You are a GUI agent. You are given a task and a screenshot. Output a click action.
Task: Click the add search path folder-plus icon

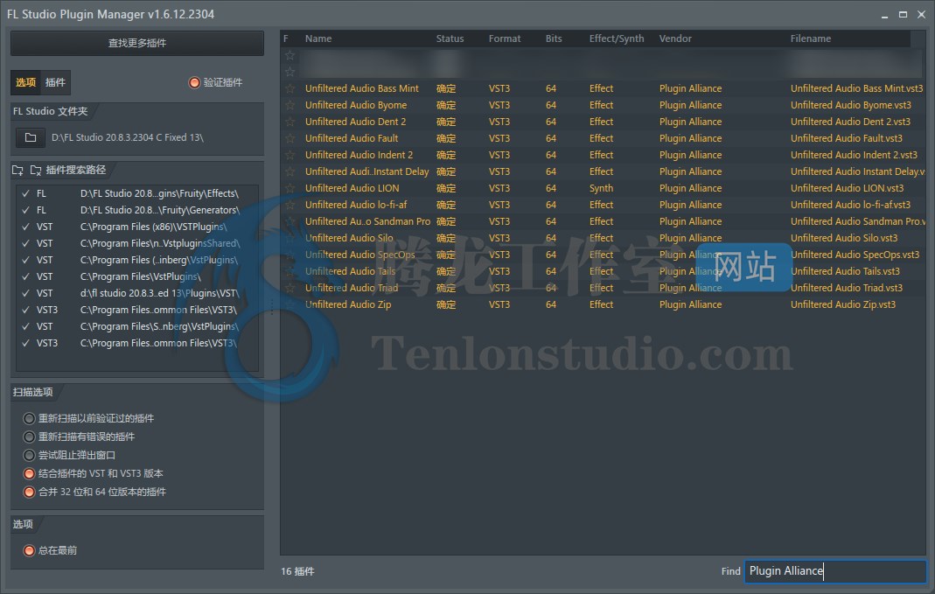point(17,170)
